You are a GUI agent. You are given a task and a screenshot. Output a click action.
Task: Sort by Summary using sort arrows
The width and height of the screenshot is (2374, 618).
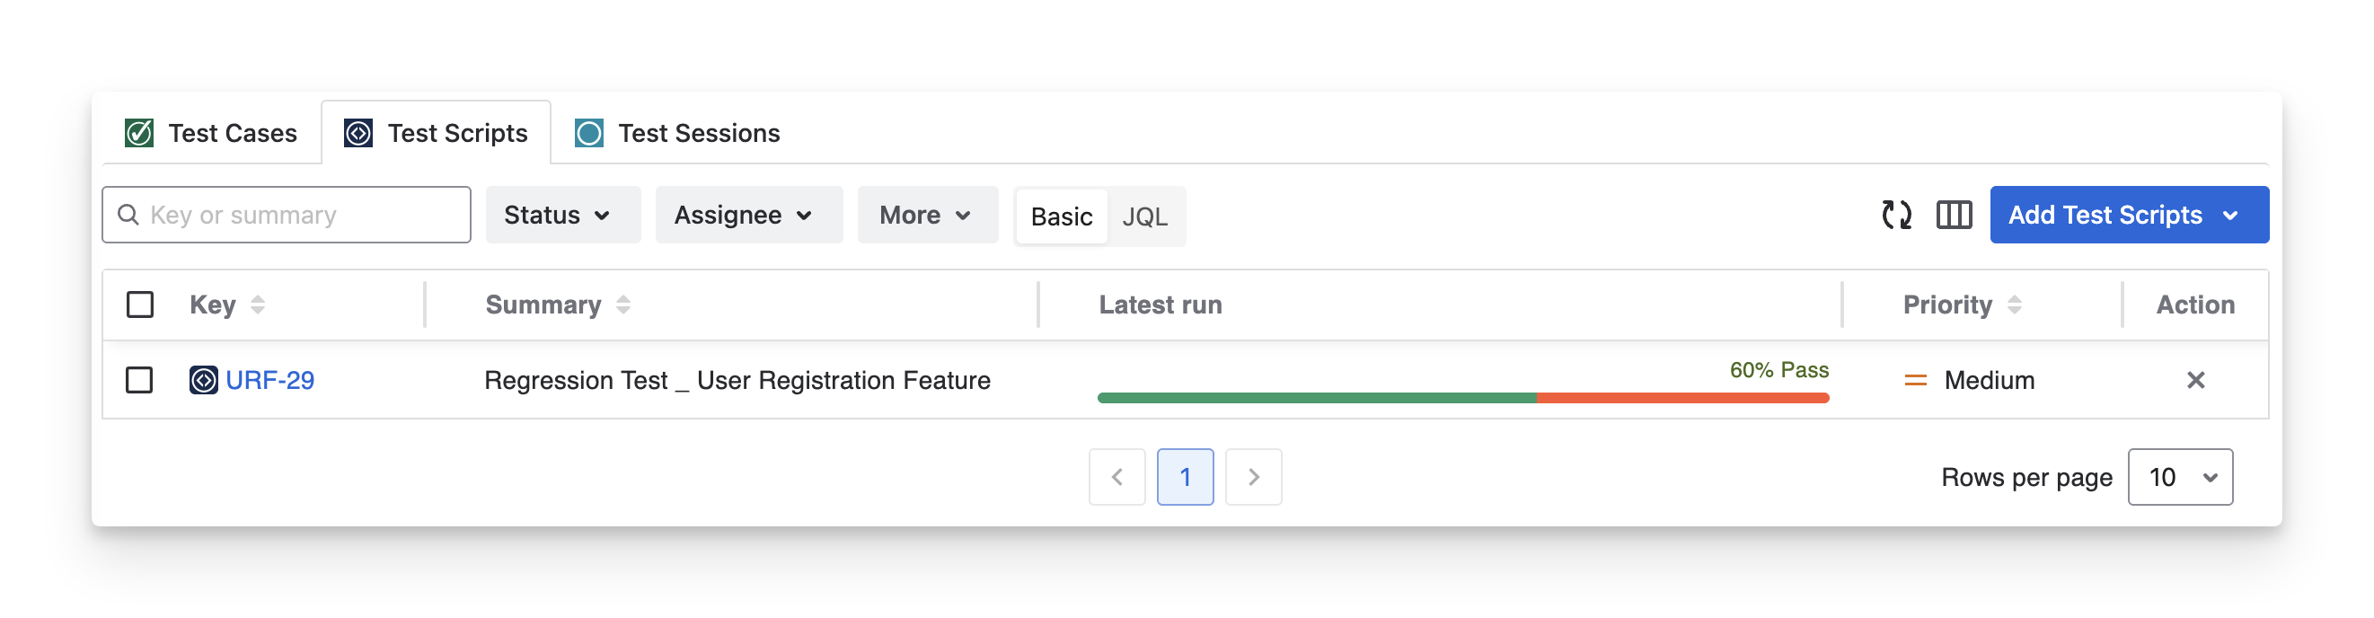(624, 305)
